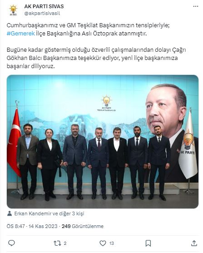Open the attached group photo

(103, 142)
